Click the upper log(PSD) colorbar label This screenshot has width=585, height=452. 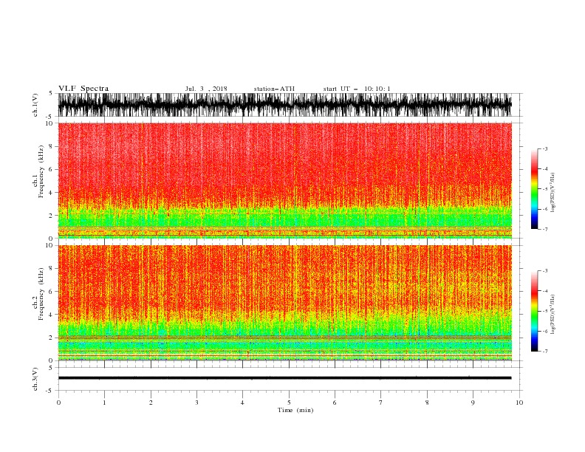(553, 193)
